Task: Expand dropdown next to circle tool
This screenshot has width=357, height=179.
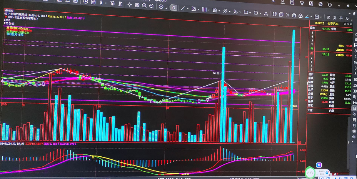Action: [260, 14]
